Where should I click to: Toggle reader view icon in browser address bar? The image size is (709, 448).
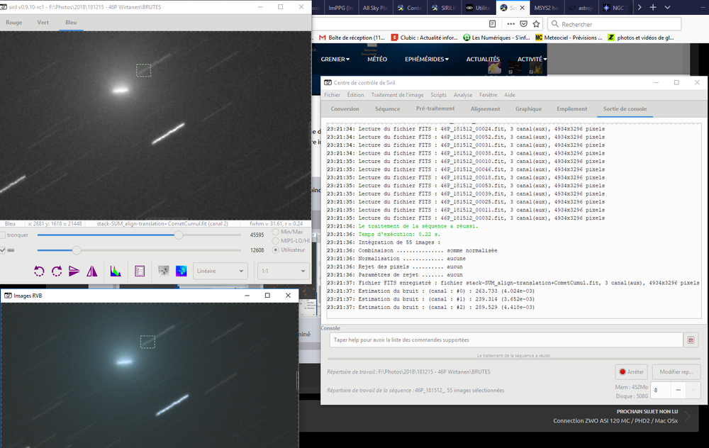[x=493, y=24]
